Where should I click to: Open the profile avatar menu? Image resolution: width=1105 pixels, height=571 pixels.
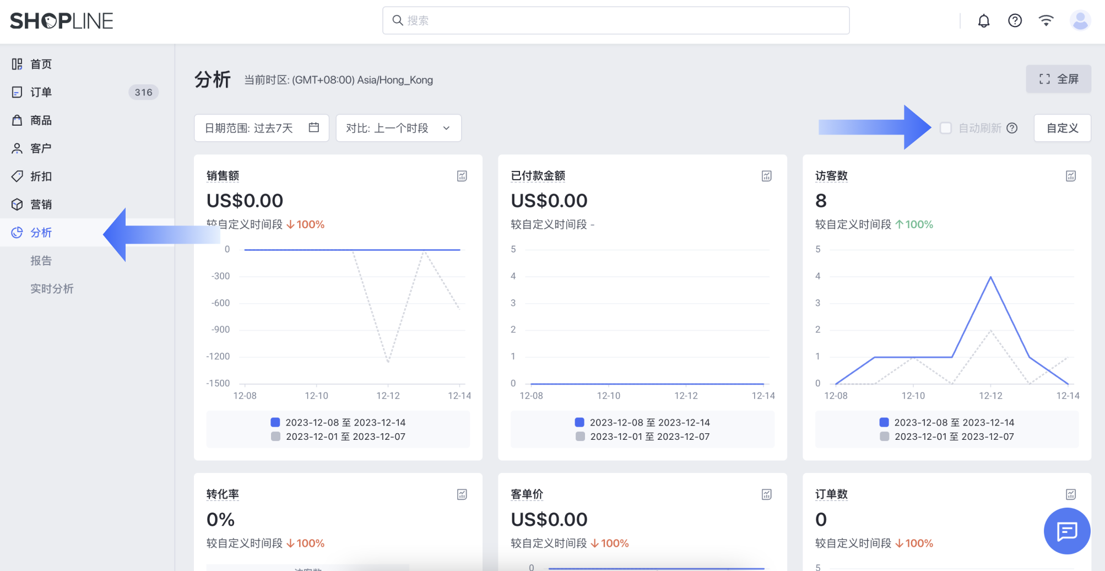pos(1080,20)
